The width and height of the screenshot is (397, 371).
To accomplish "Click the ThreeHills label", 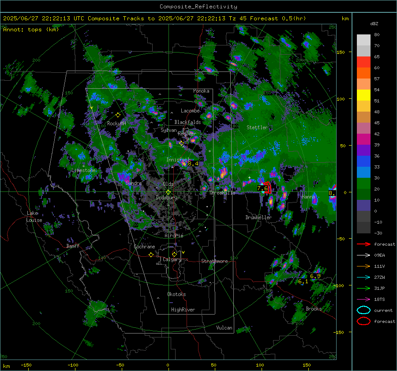I will pyautogui.click(x=222, y=193).
